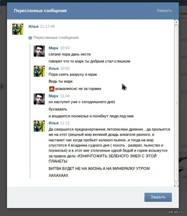Click the scrollbar down arrow
Viewport: 187px width, 216px height.
point(176,184)
